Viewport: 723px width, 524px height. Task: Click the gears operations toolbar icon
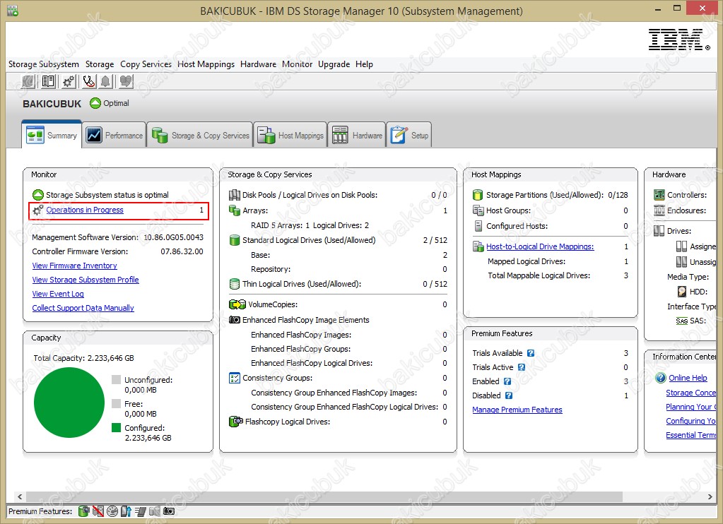[69, 82]
